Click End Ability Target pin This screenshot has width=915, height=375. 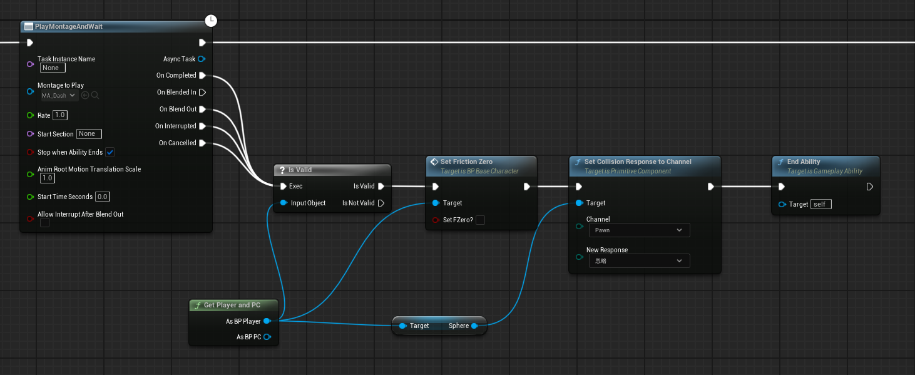(782, 204)
